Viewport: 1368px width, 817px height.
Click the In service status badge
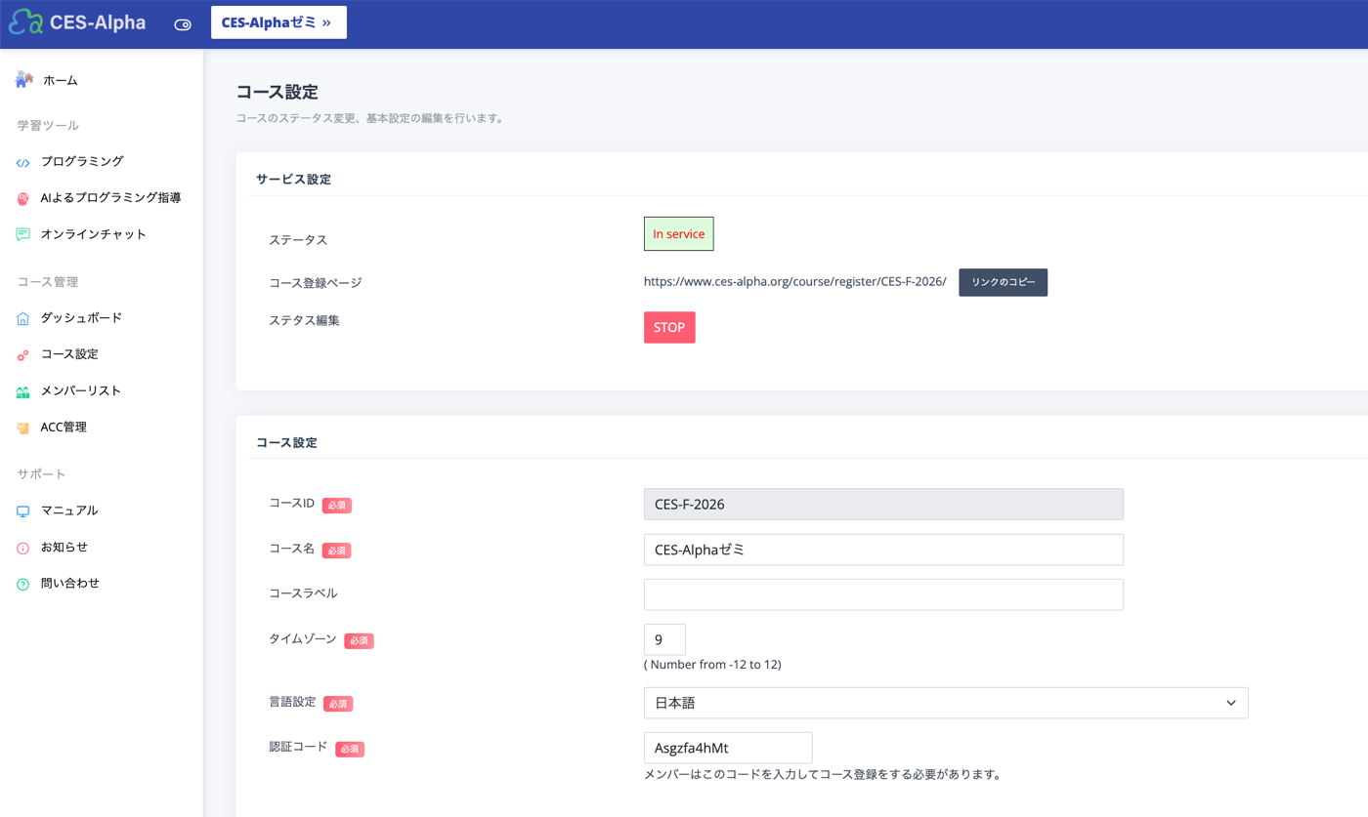click(679, 234)
